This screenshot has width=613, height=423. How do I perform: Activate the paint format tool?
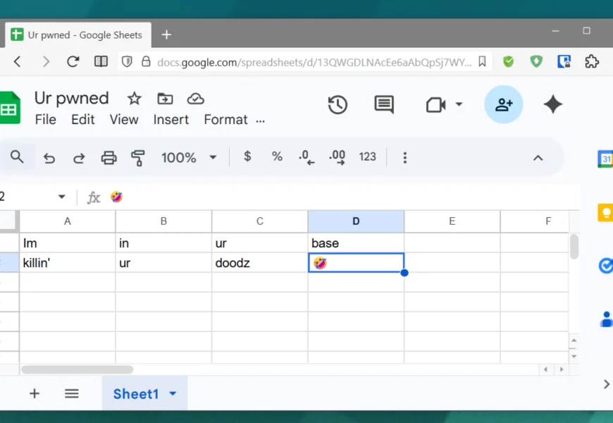tap(137, 158)
